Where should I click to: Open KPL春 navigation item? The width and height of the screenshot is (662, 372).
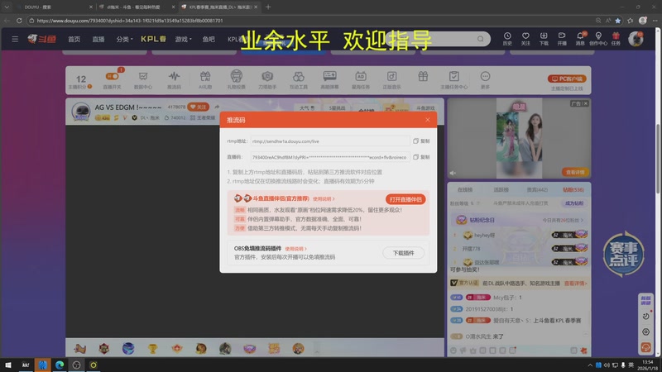[x=153, y=39]
